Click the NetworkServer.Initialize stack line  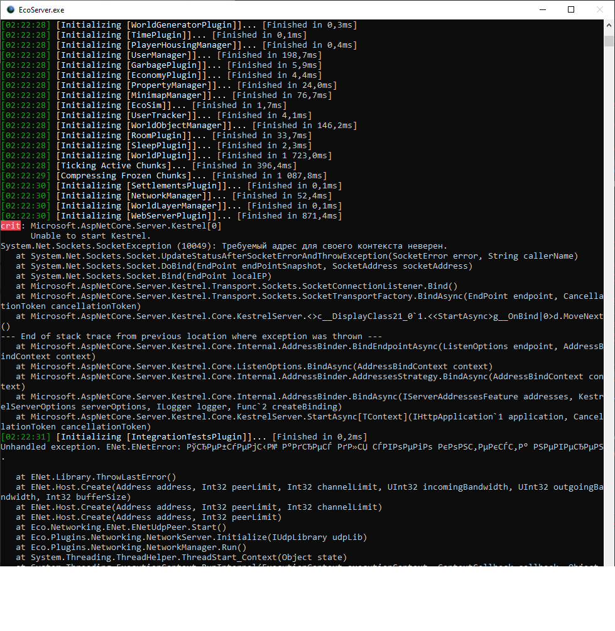click(192, 537)
